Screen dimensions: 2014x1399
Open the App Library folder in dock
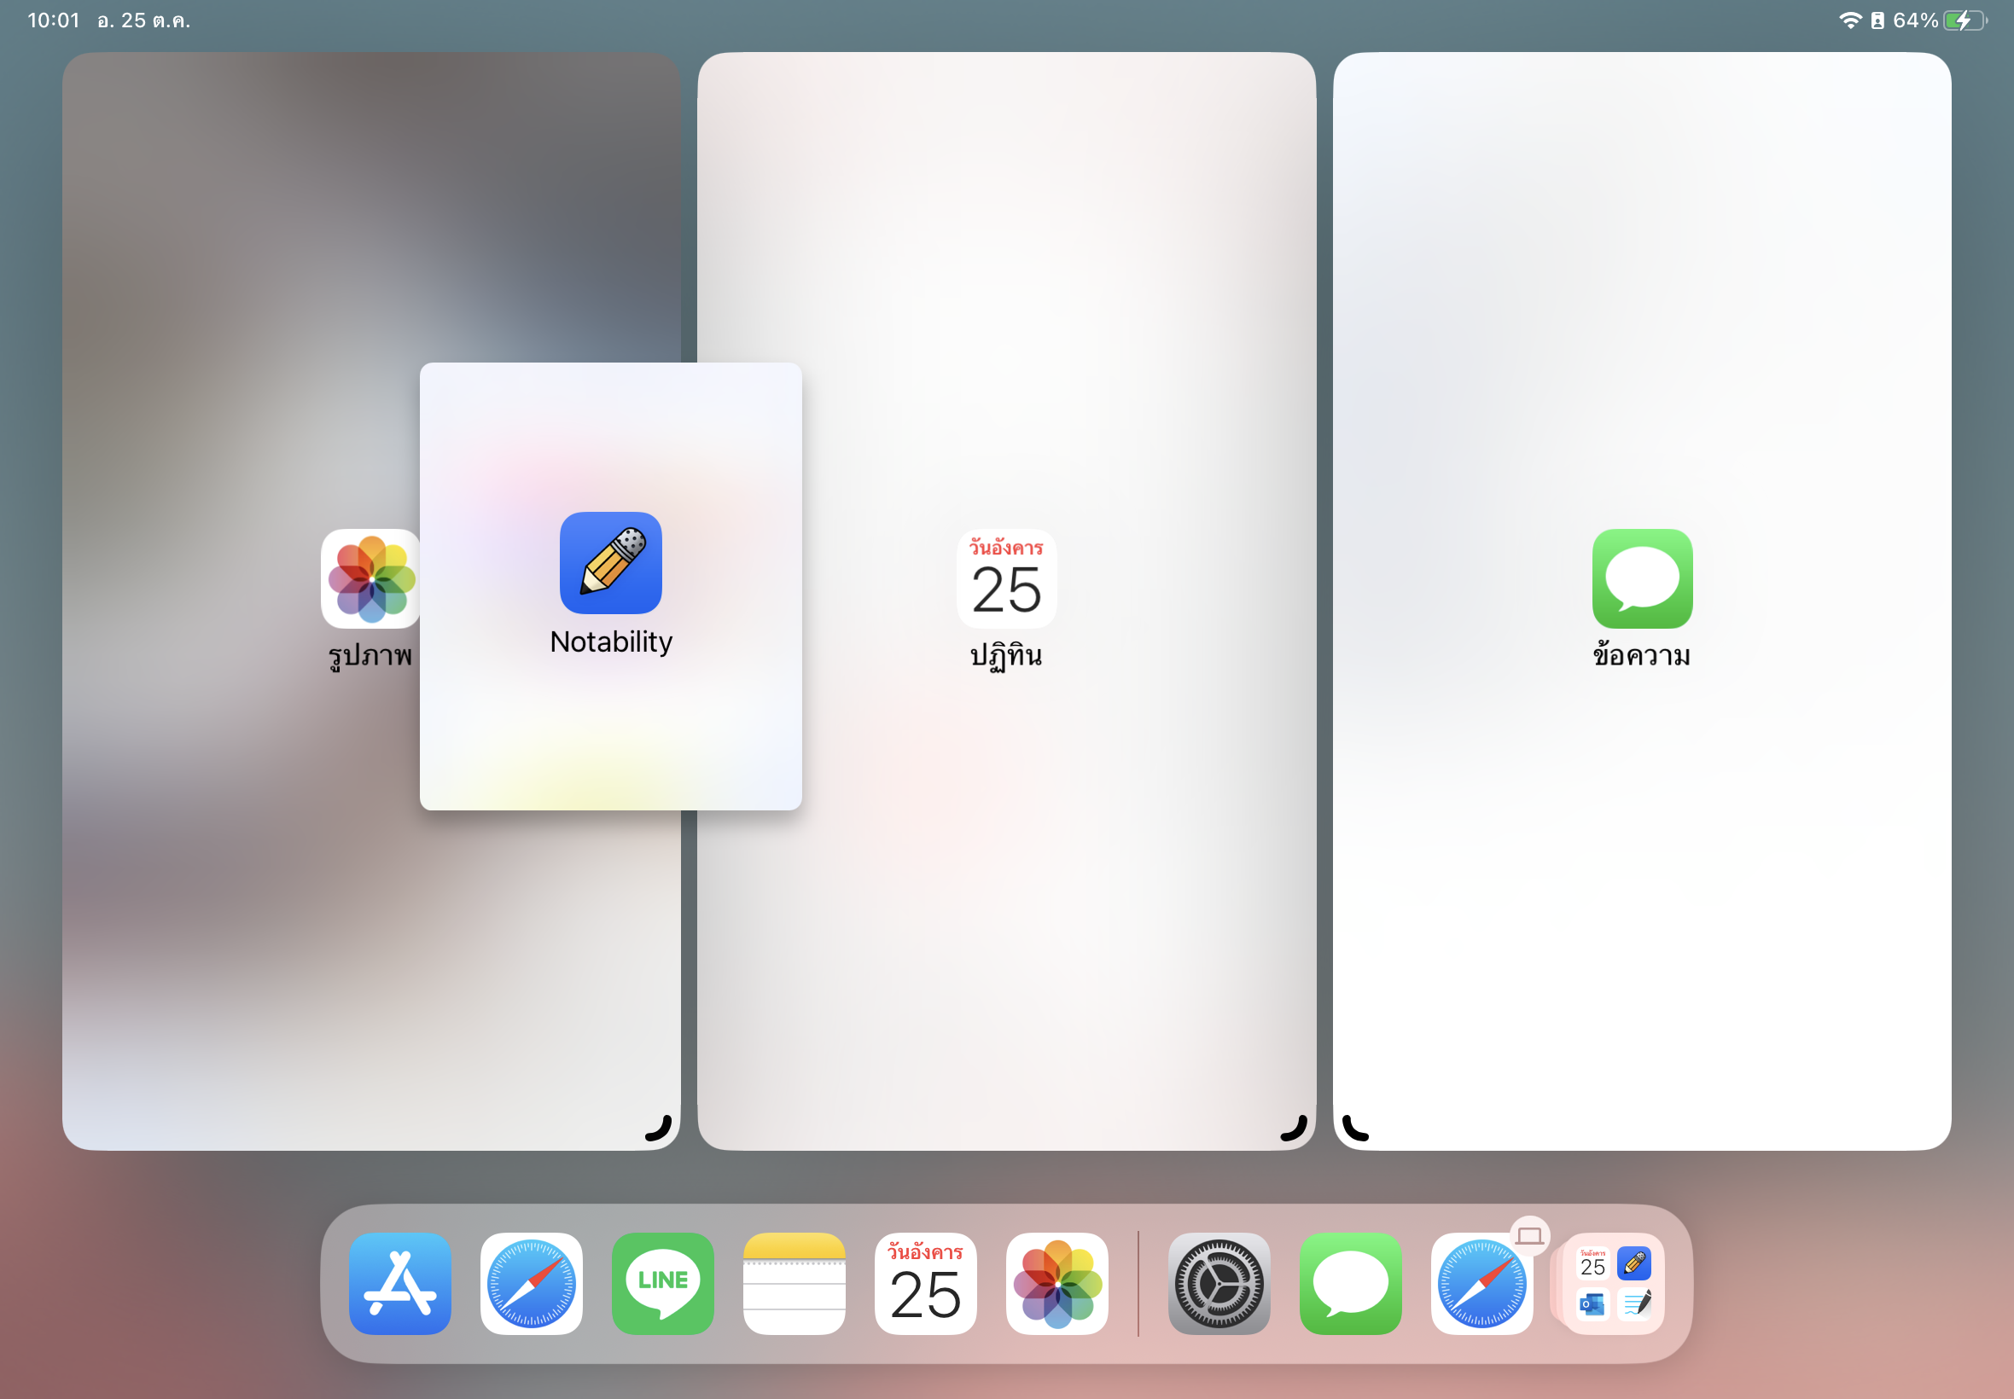click(x=1613, y=1283)
